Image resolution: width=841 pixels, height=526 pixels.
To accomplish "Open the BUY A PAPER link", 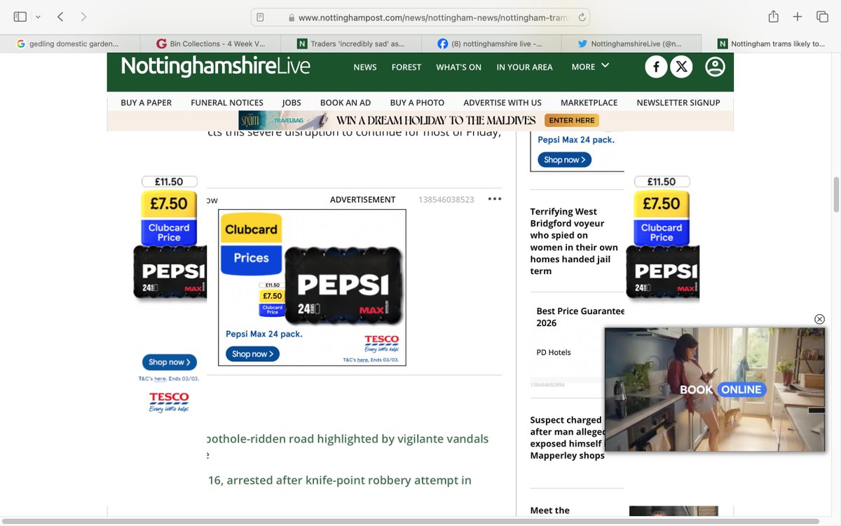I will 146,102.
